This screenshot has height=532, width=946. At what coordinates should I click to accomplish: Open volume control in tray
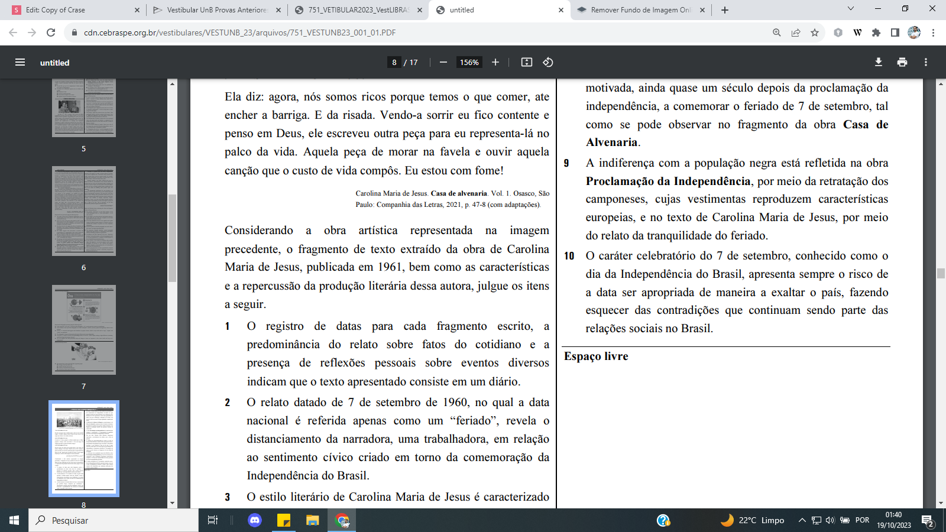(x=830, y=520)
